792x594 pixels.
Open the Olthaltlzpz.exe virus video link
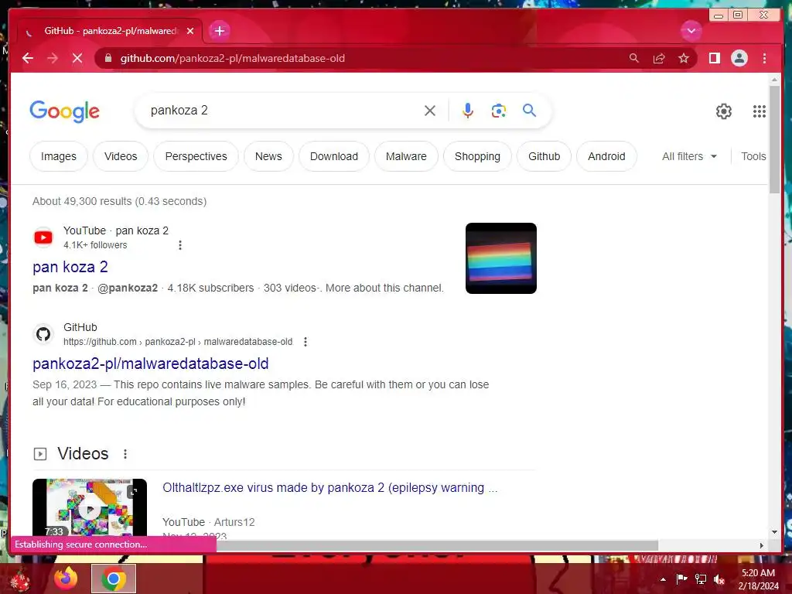[329, 487]
